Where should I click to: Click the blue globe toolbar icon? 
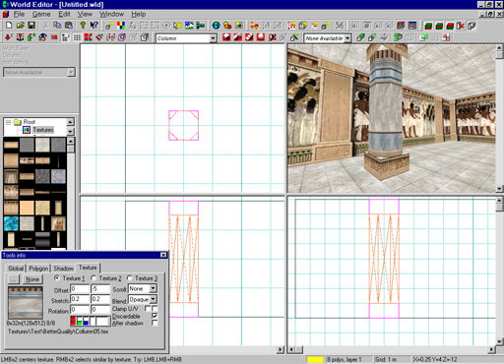coord(216,26)
